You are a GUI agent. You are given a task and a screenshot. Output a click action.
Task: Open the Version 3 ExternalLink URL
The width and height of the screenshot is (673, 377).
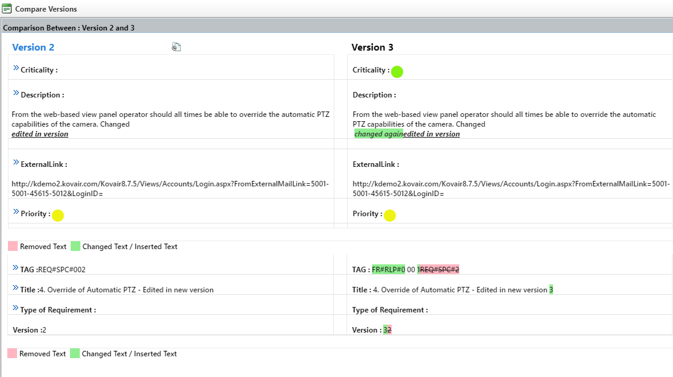pyautogui.click(x=510, y=189)
